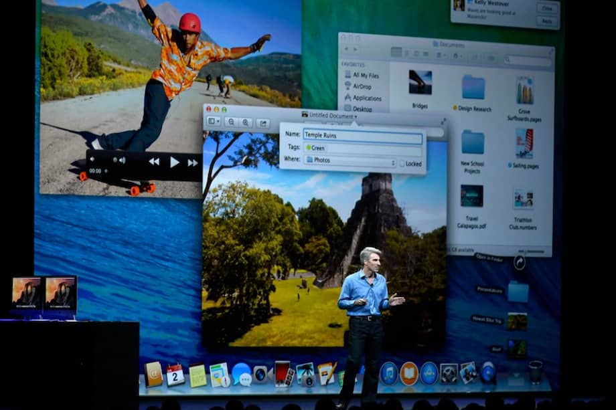The height and width of the screenshot is (410, 616).
Task: Open the view options dropdown in document toolbar
Action: pyautogui.click(x=212, y=122)
